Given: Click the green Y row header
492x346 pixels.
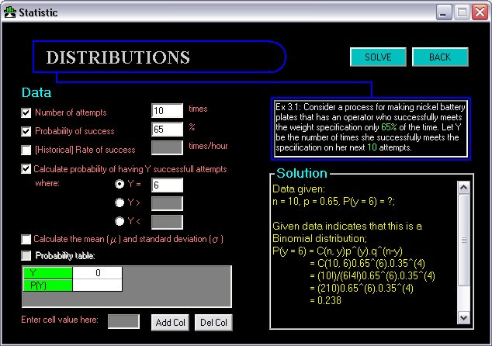Looking at the screenshot, I should click(48, 272).
